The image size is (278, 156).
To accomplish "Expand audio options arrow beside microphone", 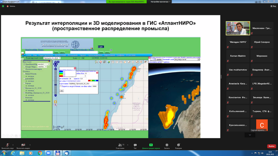I will (13, 145).
